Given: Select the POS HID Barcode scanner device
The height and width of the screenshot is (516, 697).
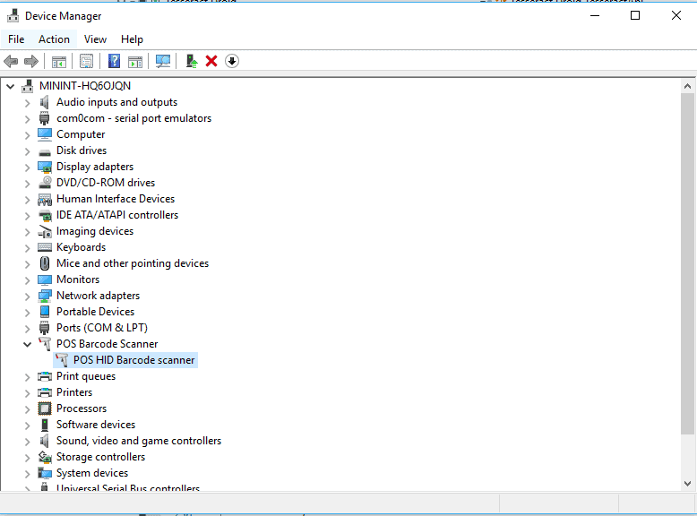Looking at the screenshot, I should pyautogui.click(x=133, y=360).
